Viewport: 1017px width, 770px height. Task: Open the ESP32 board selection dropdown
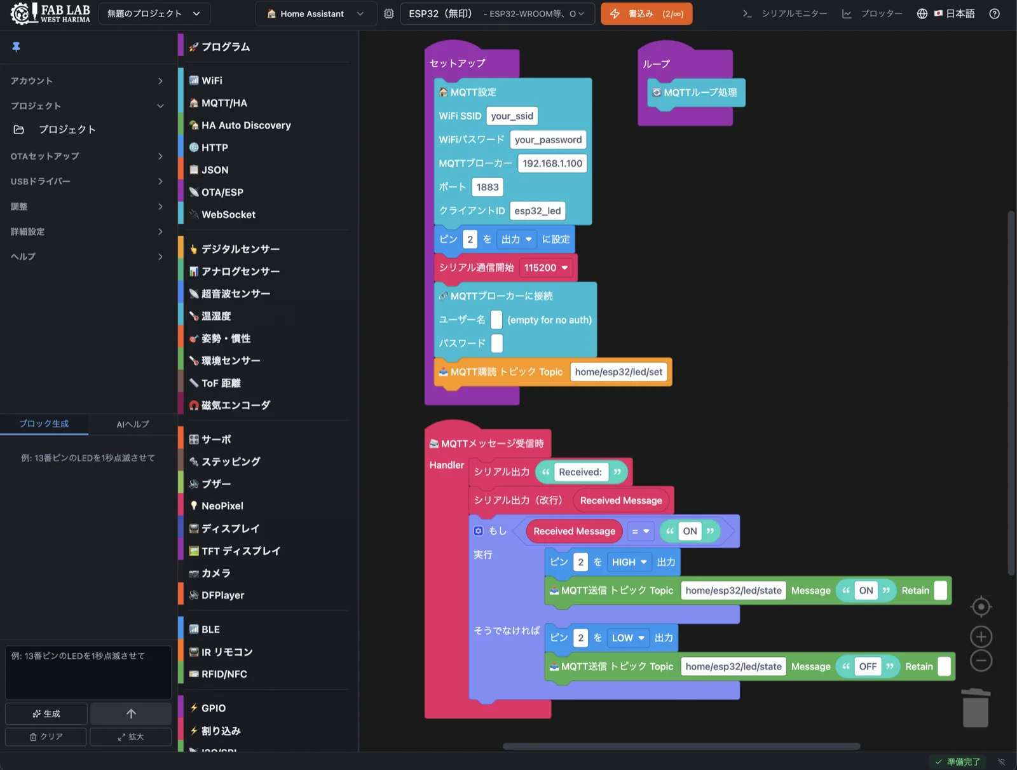pyautogui.click(x=498, y=13)
